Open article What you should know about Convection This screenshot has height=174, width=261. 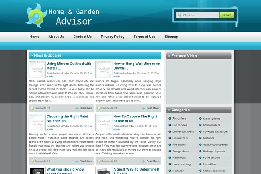65,171
